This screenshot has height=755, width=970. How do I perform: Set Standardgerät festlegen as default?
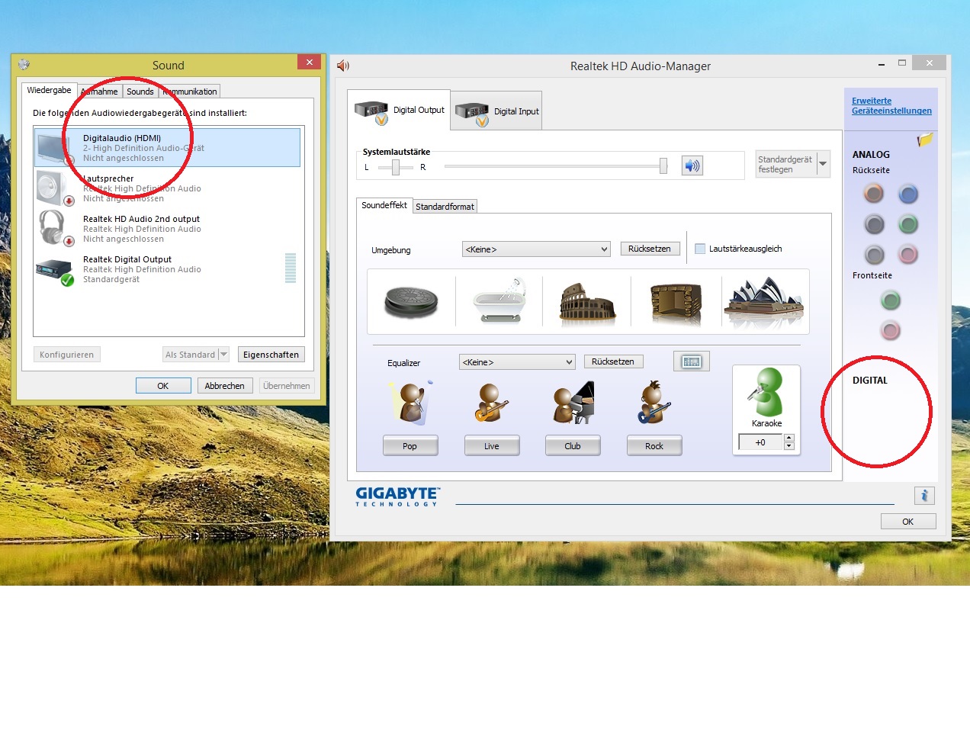[785, 164]
